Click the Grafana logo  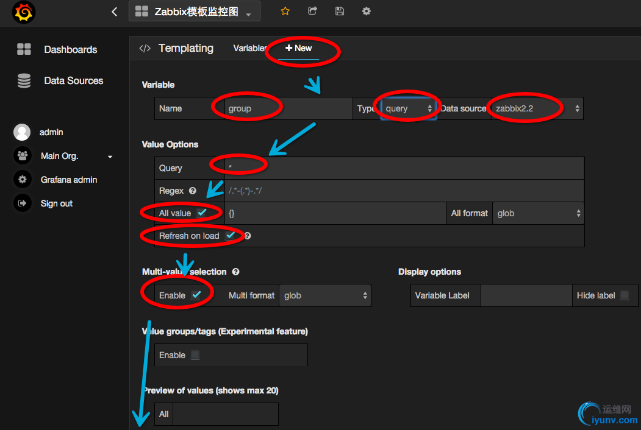[x=23, y=12]
